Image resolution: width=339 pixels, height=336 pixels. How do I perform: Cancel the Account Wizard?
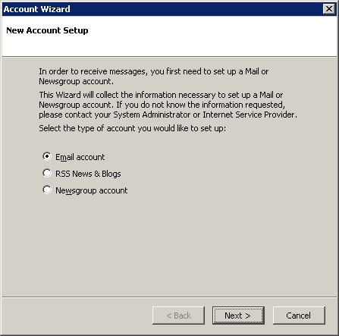click(x=299, y=316)
